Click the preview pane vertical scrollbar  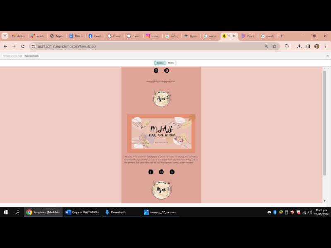(x=324, y=123)
